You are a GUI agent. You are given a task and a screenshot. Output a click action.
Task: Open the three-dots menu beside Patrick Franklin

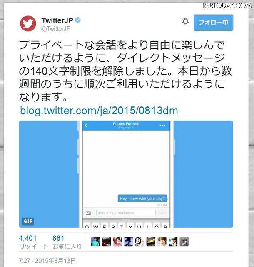point(162,126)
